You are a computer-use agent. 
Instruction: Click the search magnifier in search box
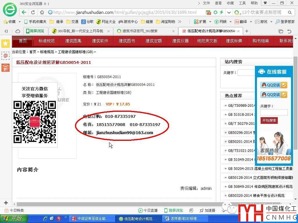pos(290,12)
